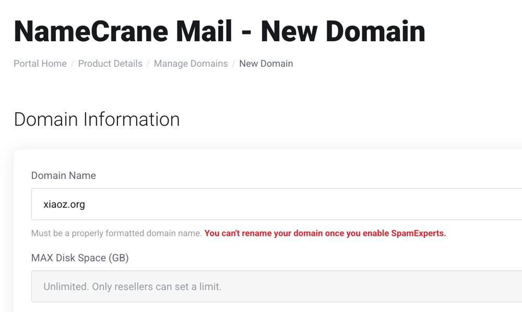Click the MAX Disk Space (GB) label
522x312 pixels.
[80, 258]
